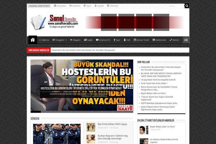Click 'Yorum yaz' under Kurban Bayramı article
This screenshot has width=216, height=144.
coord(114,142)
